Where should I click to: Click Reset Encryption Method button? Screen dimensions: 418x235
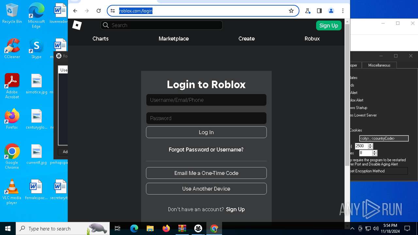[x=379, y=171]
